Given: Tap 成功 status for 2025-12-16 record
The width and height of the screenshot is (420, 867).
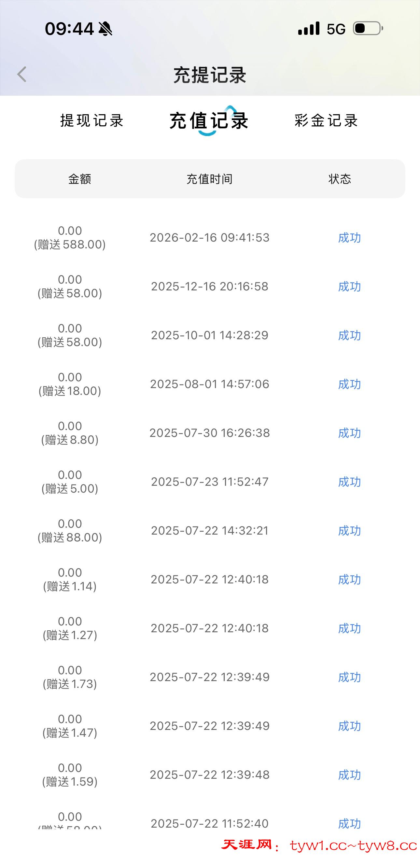Looking at the screenshot, I should (x=349, y=287).
